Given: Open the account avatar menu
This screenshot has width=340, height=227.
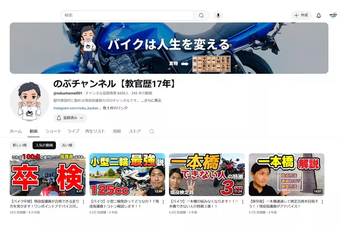Looking at the screenshot, I should coord(333,15).
